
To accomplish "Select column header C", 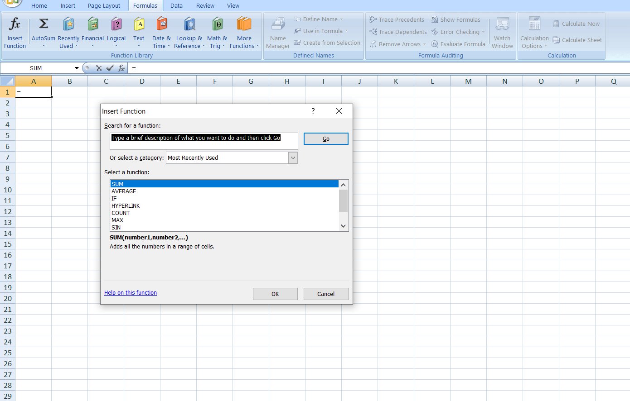I will point(106,81).
